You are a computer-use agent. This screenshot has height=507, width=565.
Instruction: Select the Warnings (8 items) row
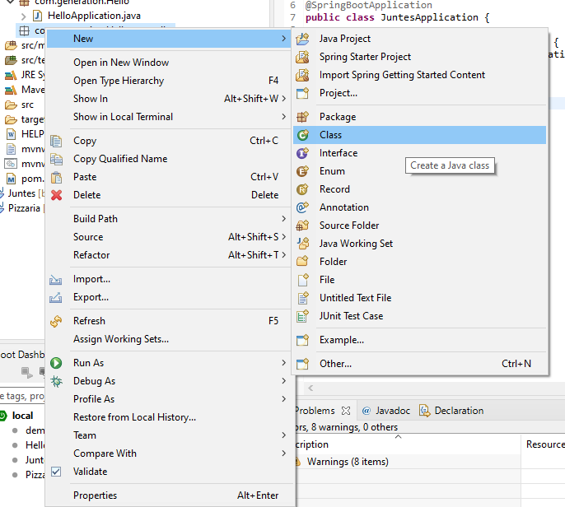(407, 462)
